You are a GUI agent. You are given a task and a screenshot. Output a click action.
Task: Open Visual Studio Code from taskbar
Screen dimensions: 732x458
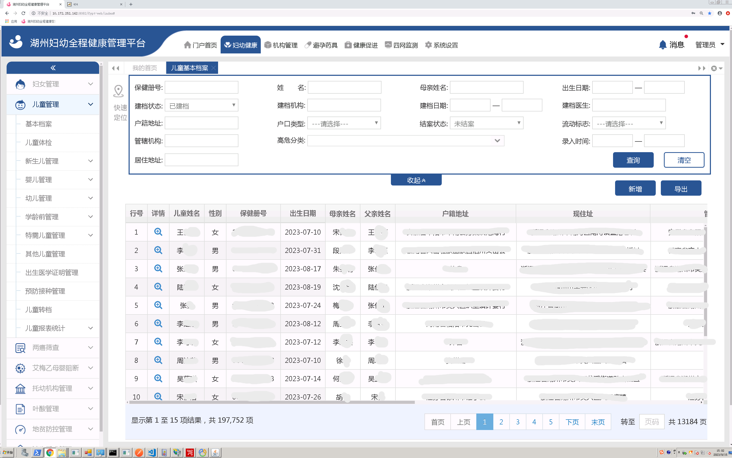[151, 453]
